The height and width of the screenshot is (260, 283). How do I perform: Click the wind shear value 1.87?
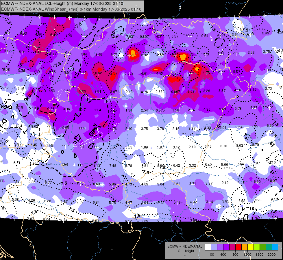coord(160,147)
